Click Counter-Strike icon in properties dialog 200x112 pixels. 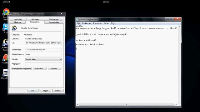tap(14, 28)
